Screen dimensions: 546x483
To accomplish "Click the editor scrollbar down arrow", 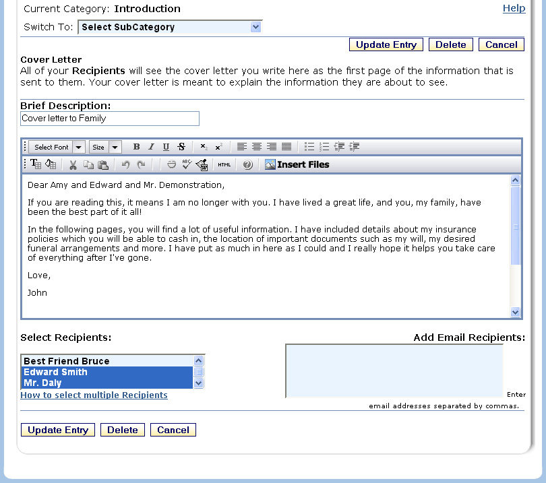I will pos(516,312).
